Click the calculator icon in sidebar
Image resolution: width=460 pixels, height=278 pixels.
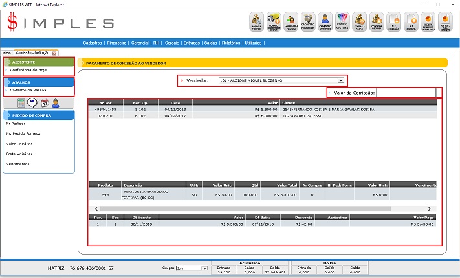tap(21, 103)
